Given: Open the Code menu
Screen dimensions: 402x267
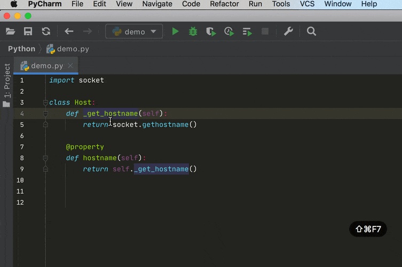Looking at the screenshot, I should click(191, 4).
